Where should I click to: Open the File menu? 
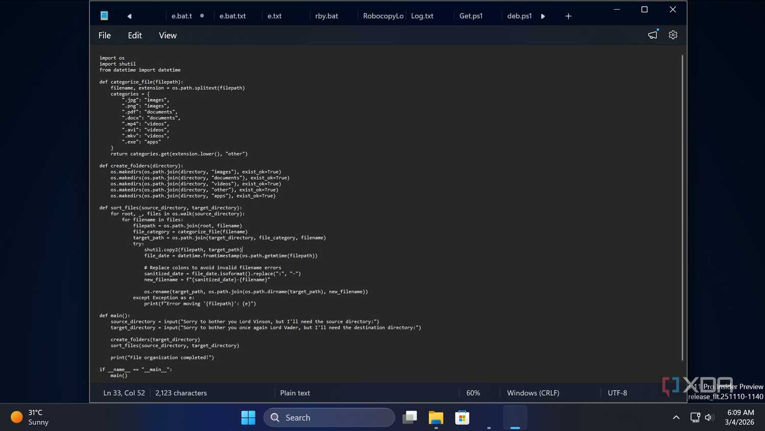pyautogui.click(x=105, y=35)
